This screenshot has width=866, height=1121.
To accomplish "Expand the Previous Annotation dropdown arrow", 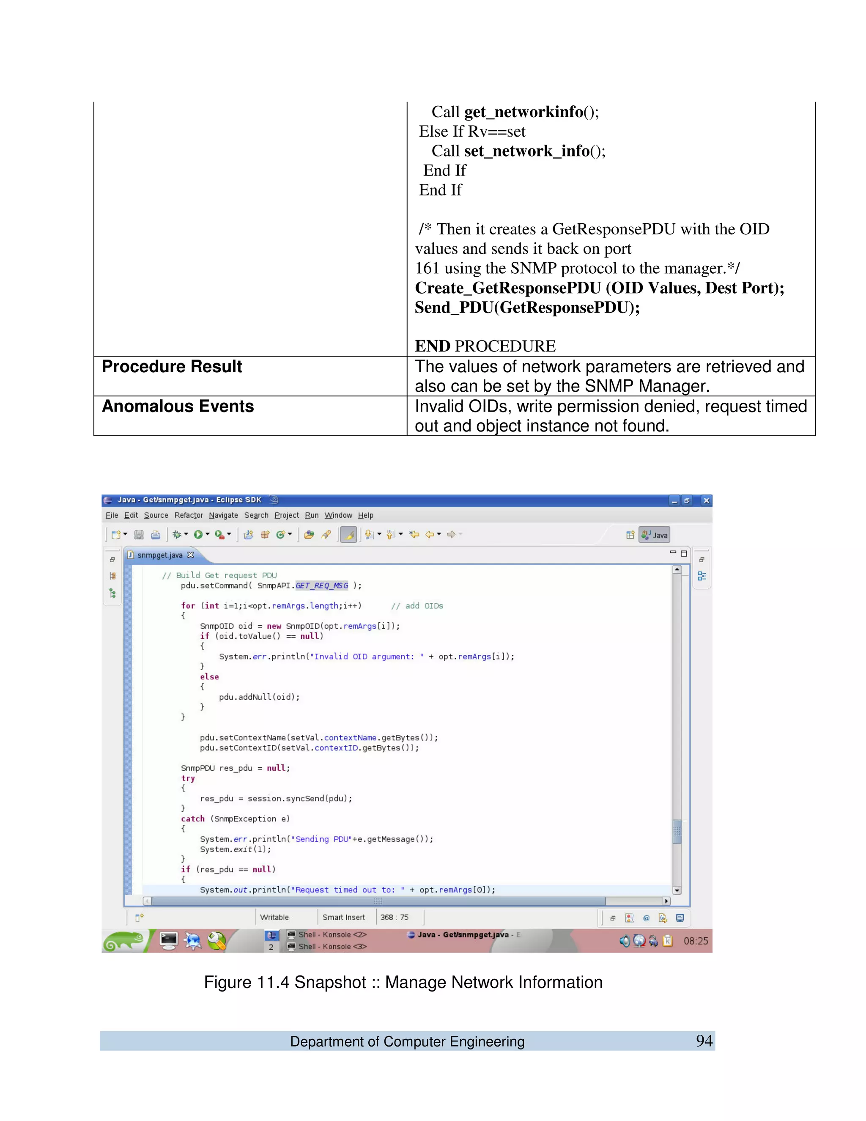I will (401, 534).
